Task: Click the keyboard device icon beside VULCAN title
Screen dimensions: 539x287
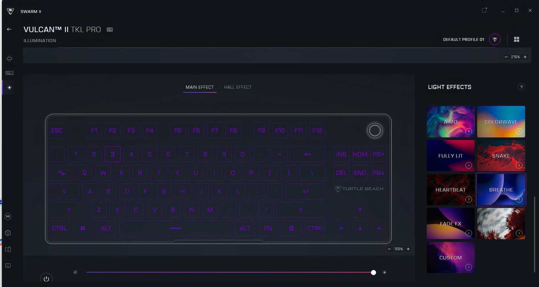Action: [x=110, y=30]
